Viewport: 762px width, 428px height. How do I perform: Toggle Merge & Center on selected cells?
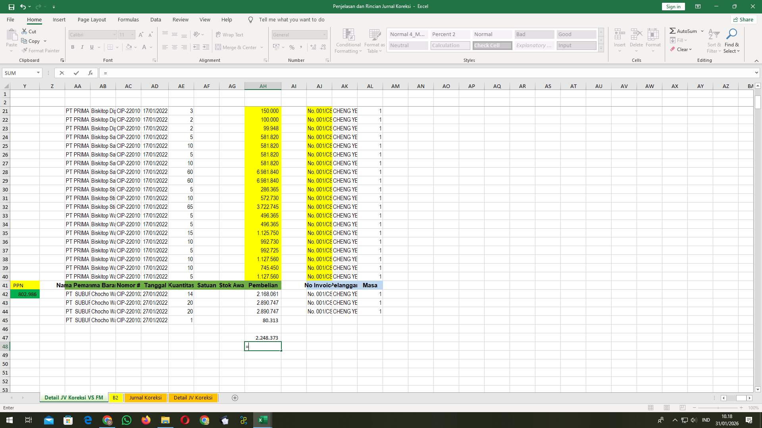tap(237, 47)
